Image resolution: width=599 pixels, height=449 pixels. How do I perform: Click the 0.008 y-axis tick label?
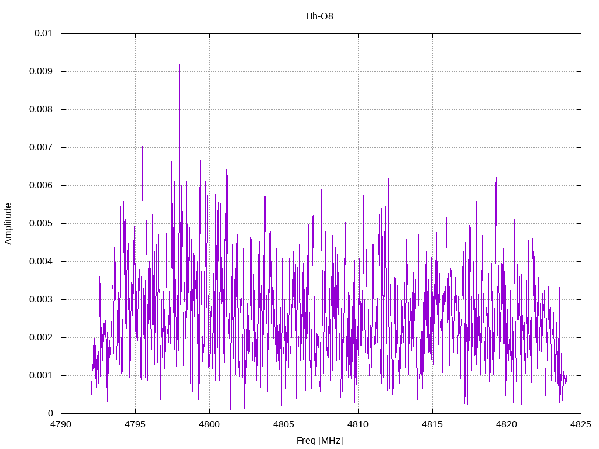click(41, 109)
